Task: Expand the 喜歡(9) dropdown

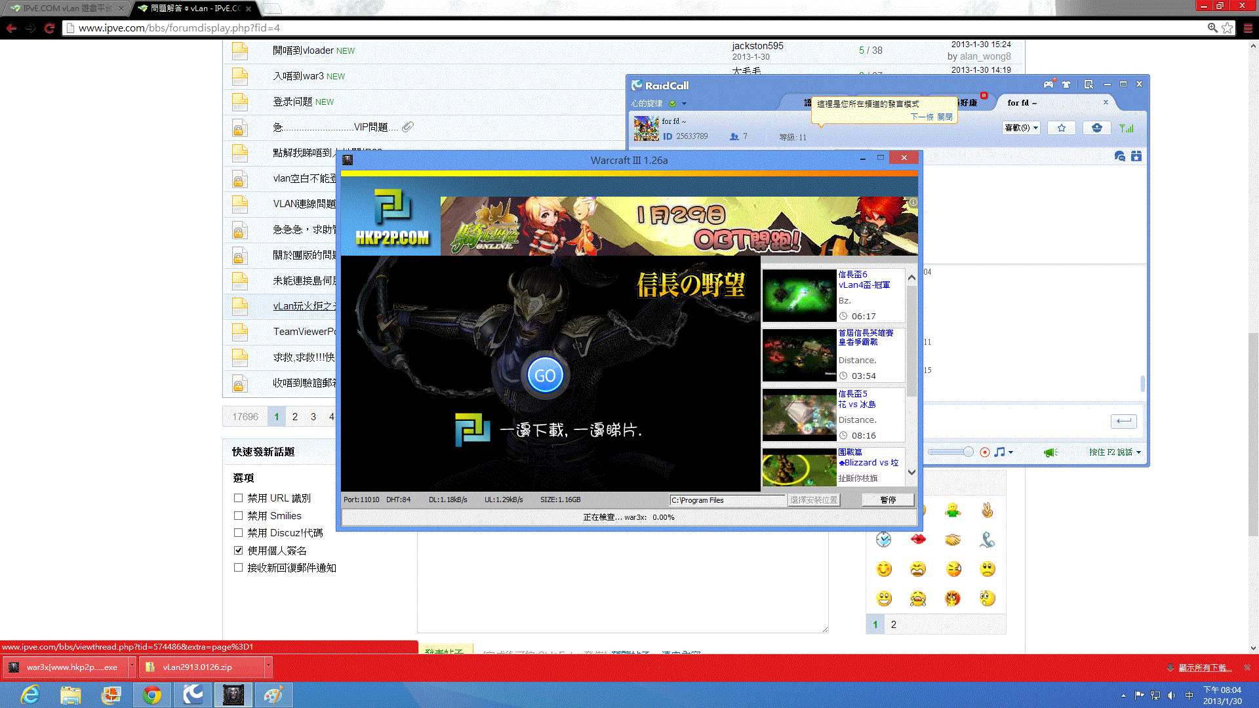Action: tap(1022, 128)
